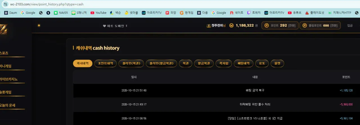Screen dimensions: 360x125
Task: Open the 출석부(복권) tab
Action: pyautogui.click(x=131, y=63)
